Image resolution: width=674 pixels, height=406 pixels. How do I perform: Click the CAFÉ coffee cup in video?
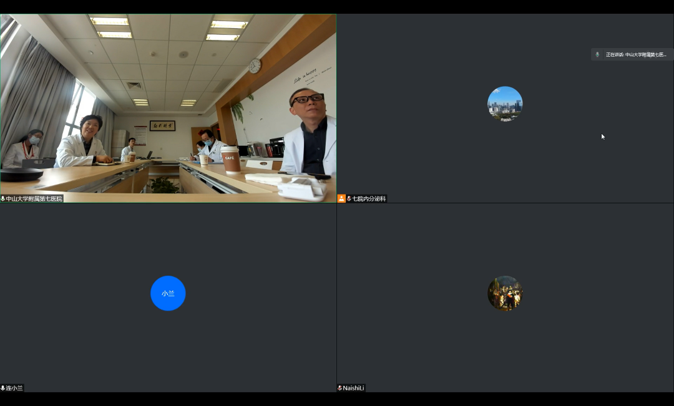click(231, 160)
